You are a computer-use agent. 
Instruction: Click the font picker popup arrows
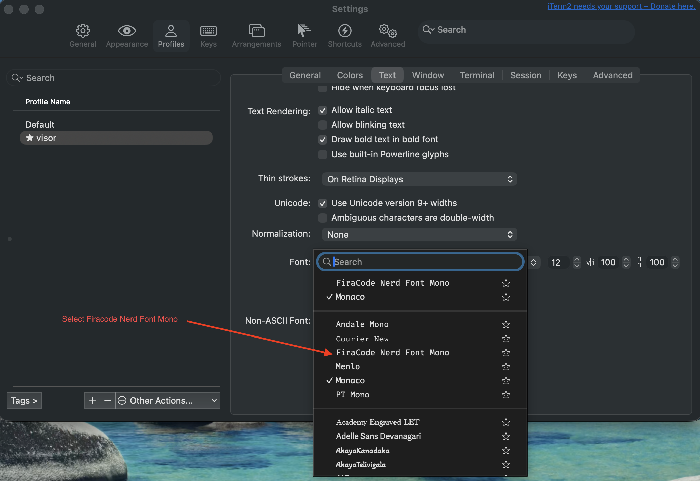click(x=534, y=262)
